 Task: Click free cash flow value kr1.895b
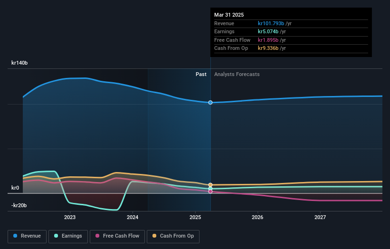click(268, 40)
